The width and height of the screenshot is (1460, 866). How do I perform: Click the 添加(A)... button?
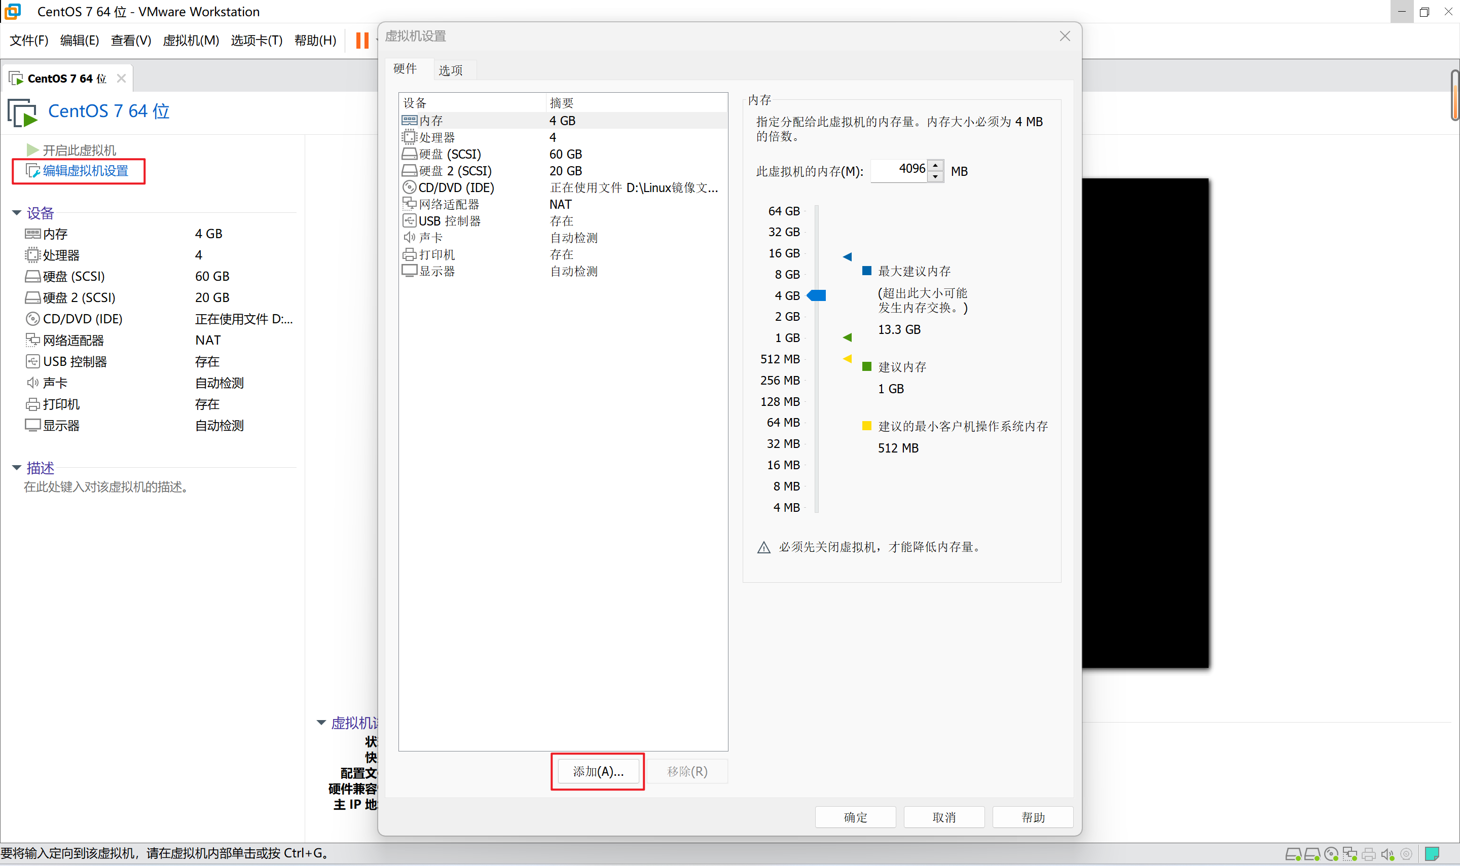coord(598,771)
